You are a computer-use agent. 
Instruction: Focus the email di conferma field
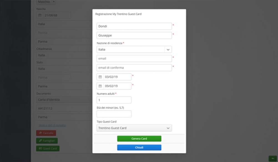(x=134, y=68)
